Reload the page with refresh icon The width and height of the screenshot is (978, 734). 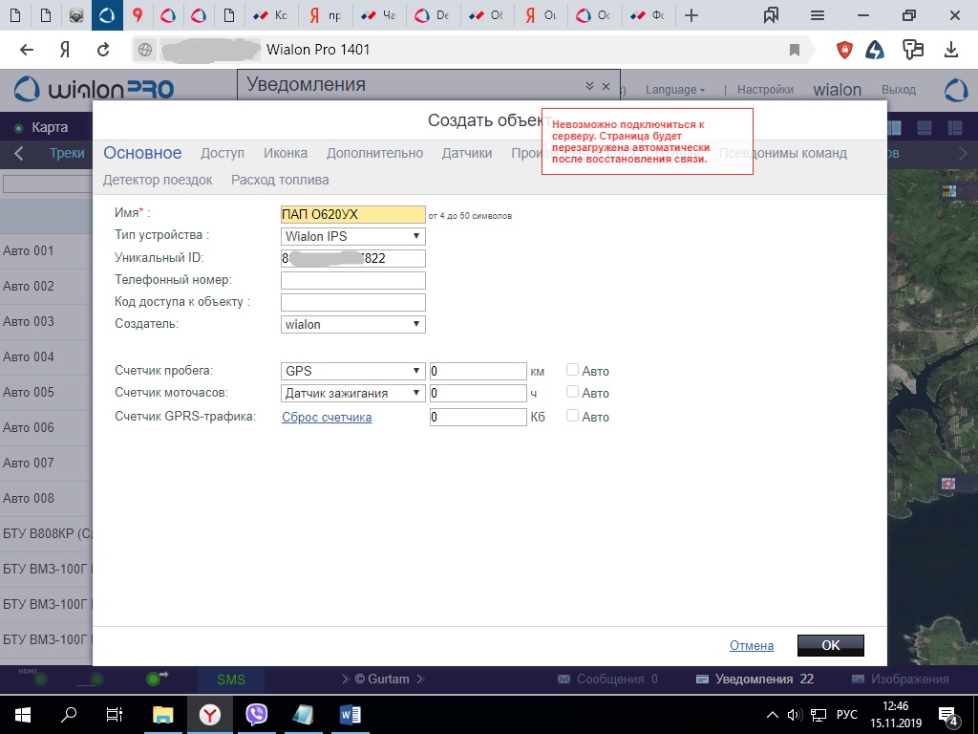[103, 50]
